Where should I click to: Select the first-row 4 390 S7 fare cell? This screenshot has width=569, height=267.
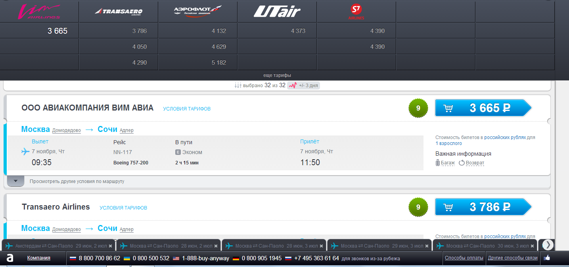coord(356,31)
